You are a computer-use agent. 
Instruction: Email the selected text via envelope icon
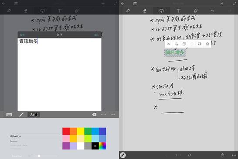(x=200, y=44)
